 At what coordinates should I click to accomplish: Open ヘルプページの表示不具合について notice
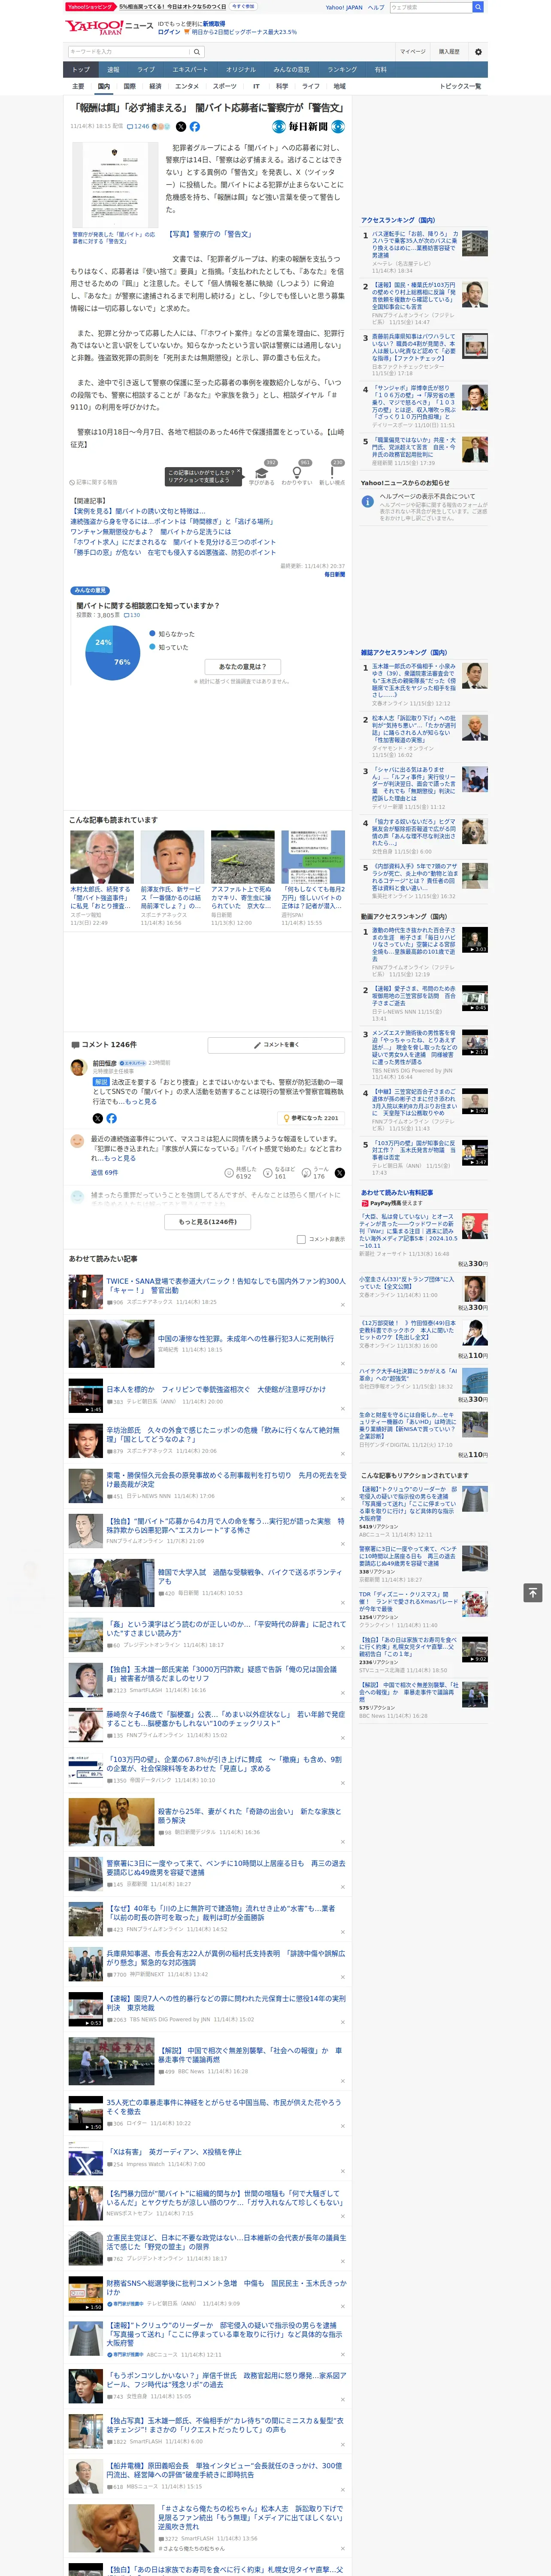click(x=427, y=496)
